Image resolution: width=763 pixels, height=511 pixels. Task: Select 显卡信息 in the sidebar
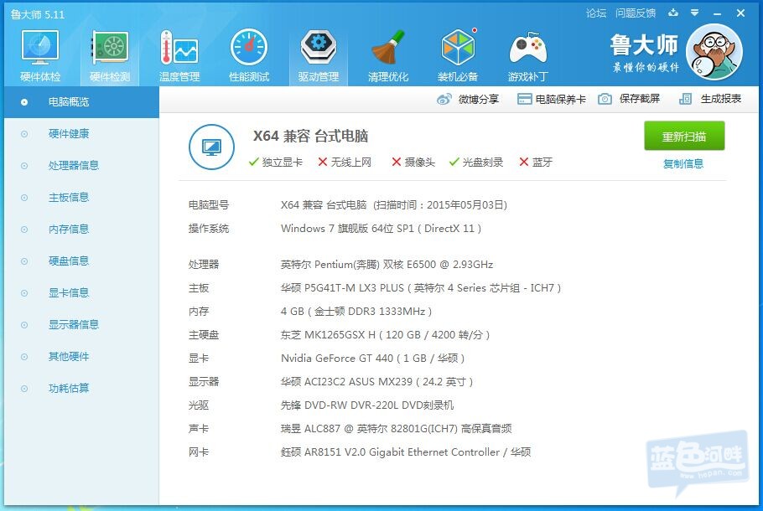tap(81, 292)
